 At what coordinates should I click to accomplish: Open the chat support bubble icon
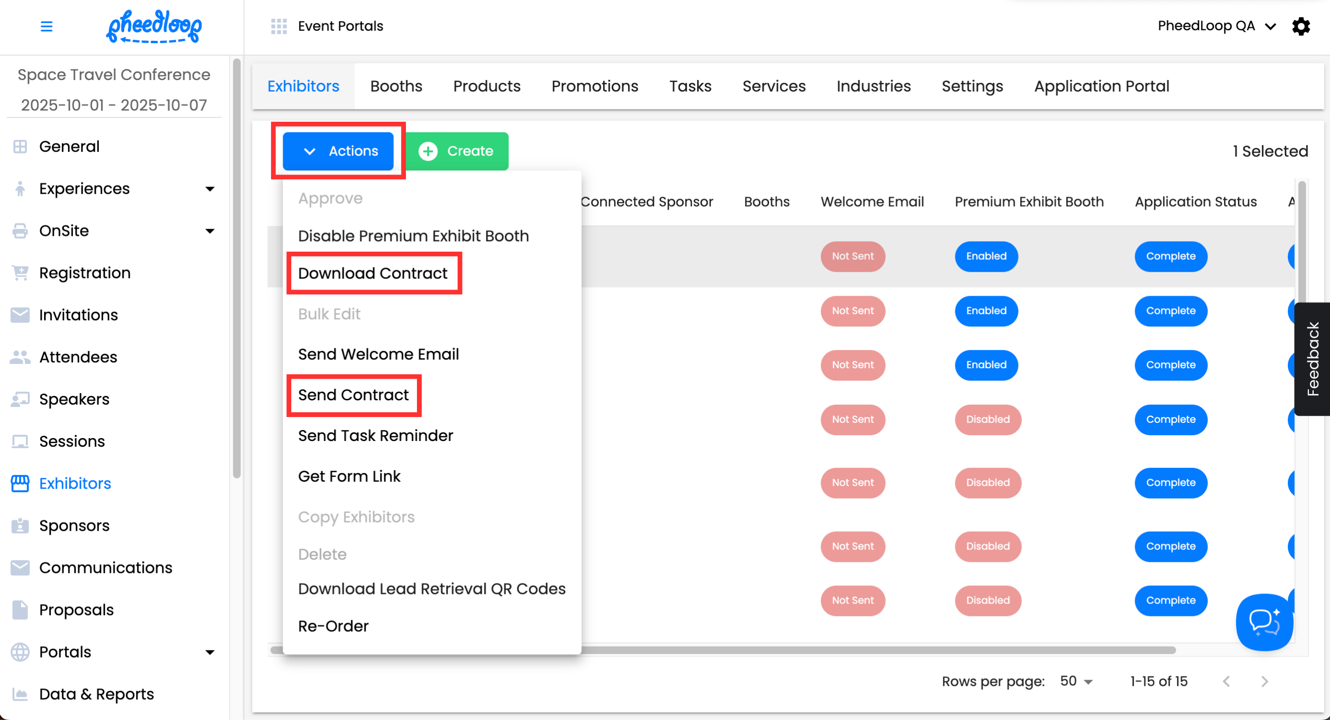tap(1263, 621)
